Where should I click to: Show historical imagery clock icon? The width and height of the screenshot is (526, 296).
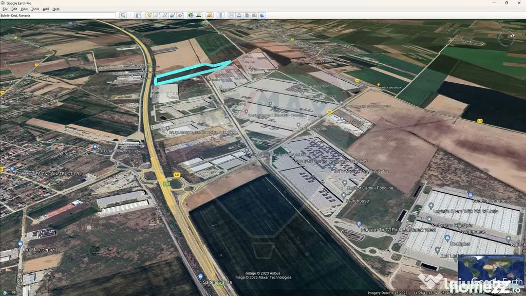coord(191,15)
